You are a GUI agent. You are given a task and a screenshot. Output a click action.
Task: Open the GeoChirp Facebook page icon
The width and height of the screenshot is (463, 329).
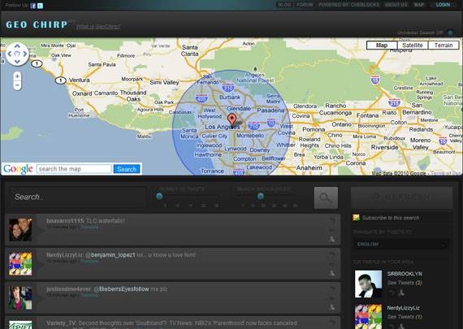pos(33,6)
